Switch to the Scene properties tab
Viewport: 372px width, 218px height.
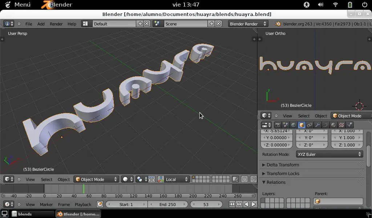click(286, 125)
